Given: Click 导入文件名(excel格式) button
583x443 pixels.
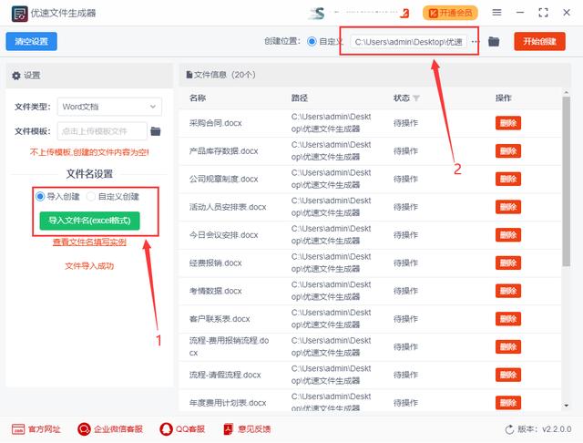Looking at the screenshot, I should coord(89,221).
